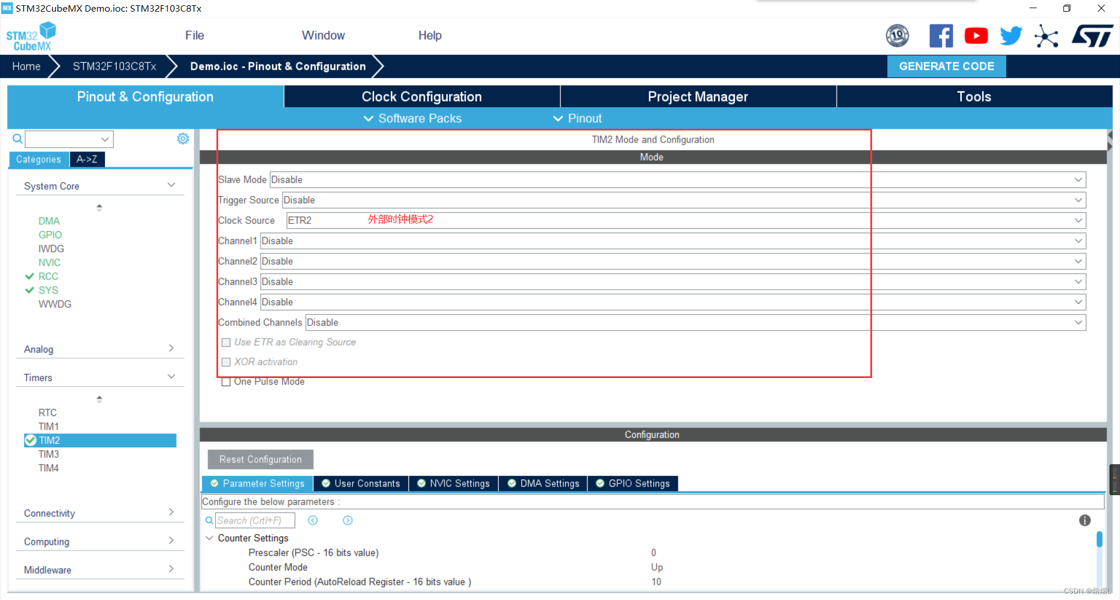1120x600 pixels.
Task: Check the One Pulse Mode option
Action: point(226,382)
